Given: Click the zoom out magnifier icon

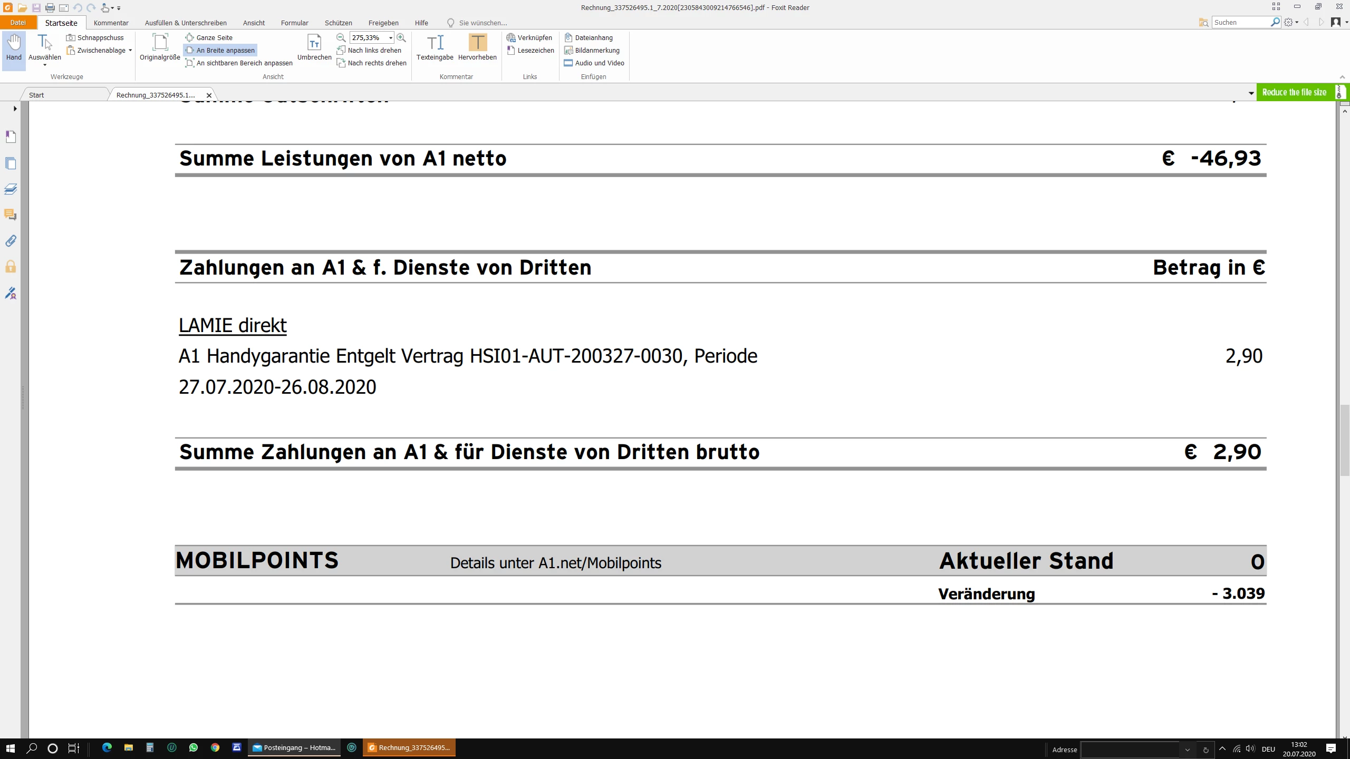Looking at the screenshot, I should 341,37.
